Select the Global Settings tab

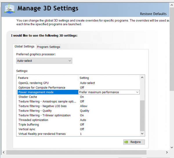tap(24, 46)
